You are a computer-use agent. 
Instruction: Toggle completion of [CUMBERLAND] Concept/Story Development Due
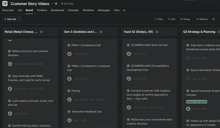(128, 66)
